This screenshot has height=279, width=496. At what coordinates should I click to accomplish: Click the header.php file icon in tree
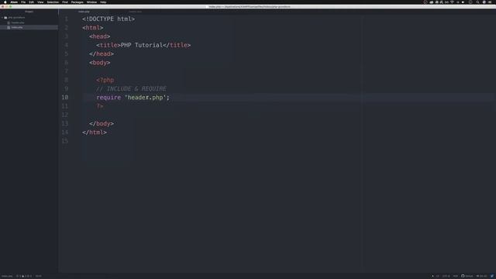coord(9,22)
